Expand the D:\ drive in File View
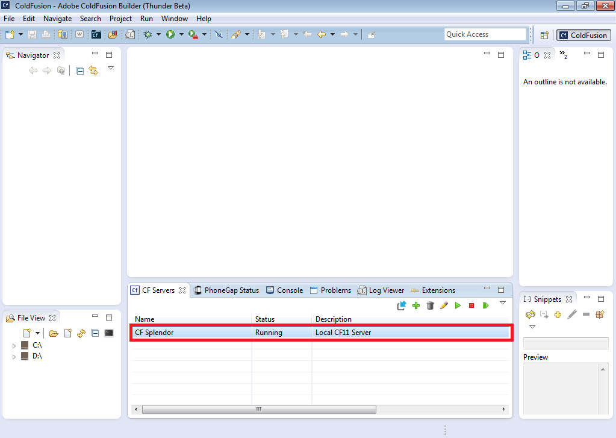 pos(14,356)
